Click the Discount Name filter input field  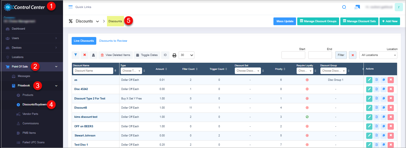(x=93, y=71)
